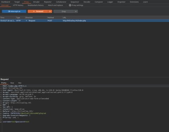Open the Intruder tab

(36, 2)
